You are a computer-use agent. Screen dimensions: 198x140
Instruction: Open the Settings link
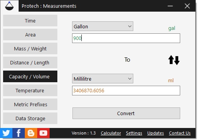tap(134, 133)
